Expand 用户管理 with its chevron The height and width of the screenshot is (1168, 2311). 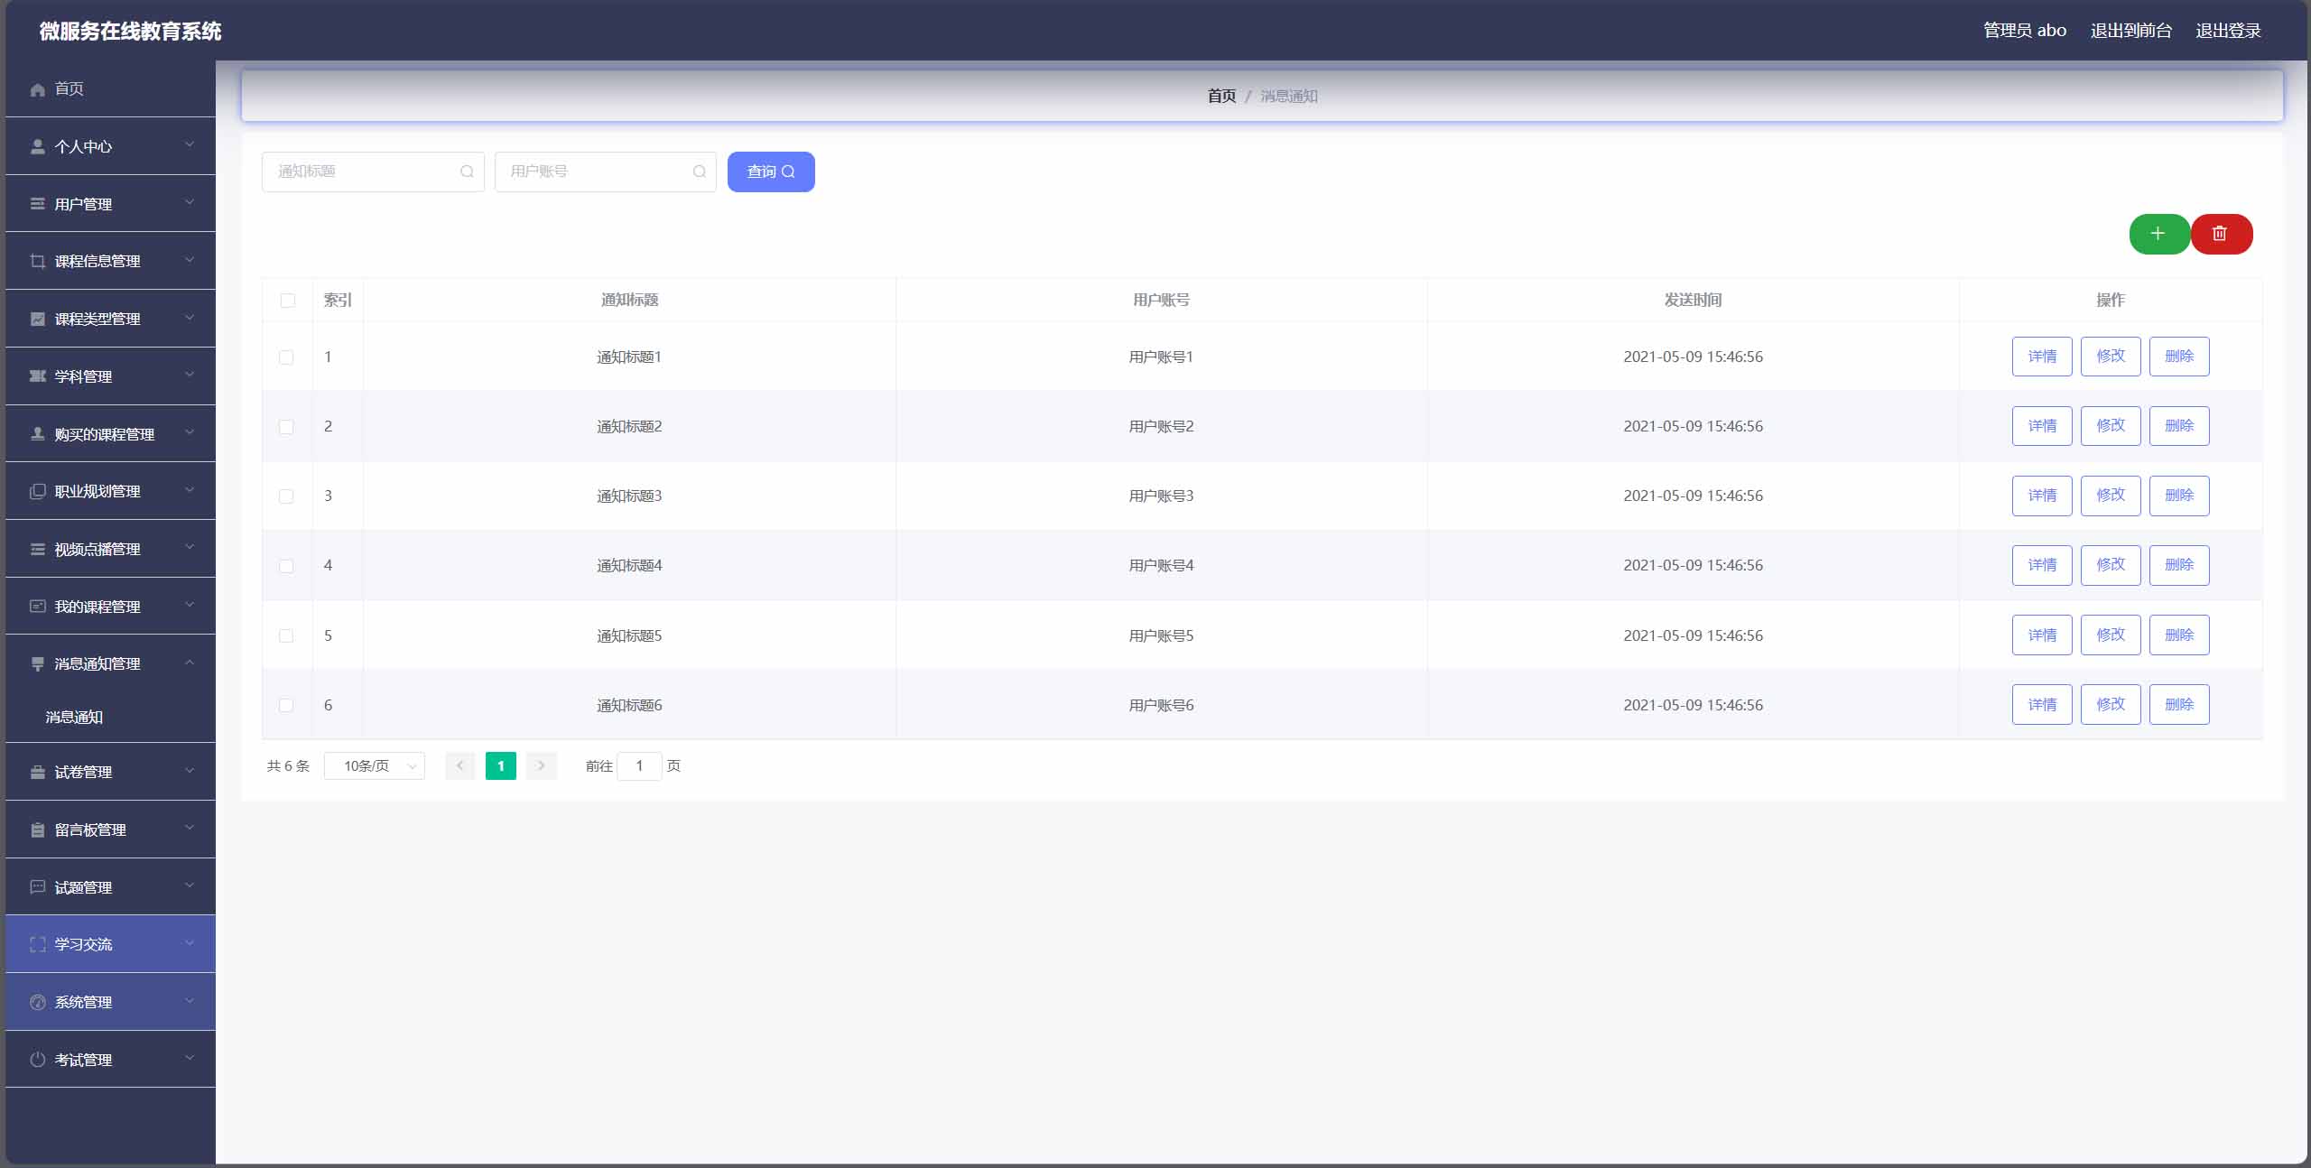[x=190, y=202]
